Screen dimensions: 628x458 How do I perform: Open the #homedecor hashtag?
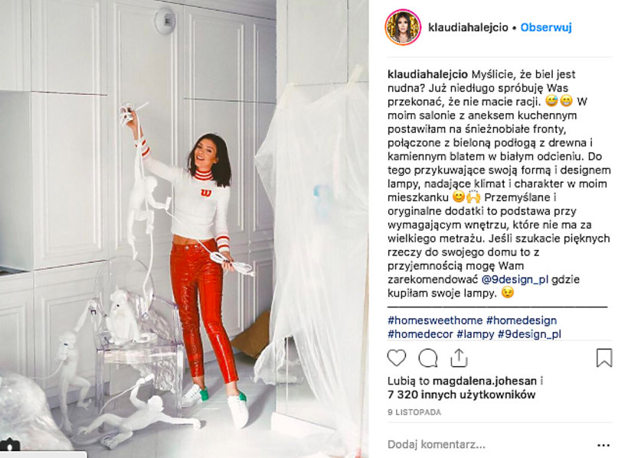click(x=420, y=334)
